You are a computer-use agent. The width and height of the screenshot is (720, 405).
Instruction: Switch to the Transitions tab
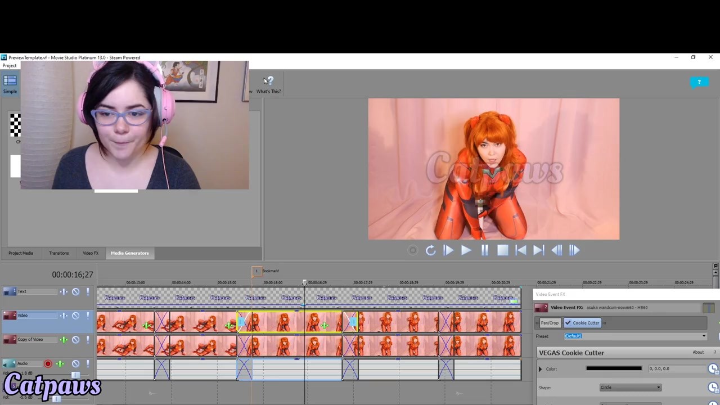point(58,253)
